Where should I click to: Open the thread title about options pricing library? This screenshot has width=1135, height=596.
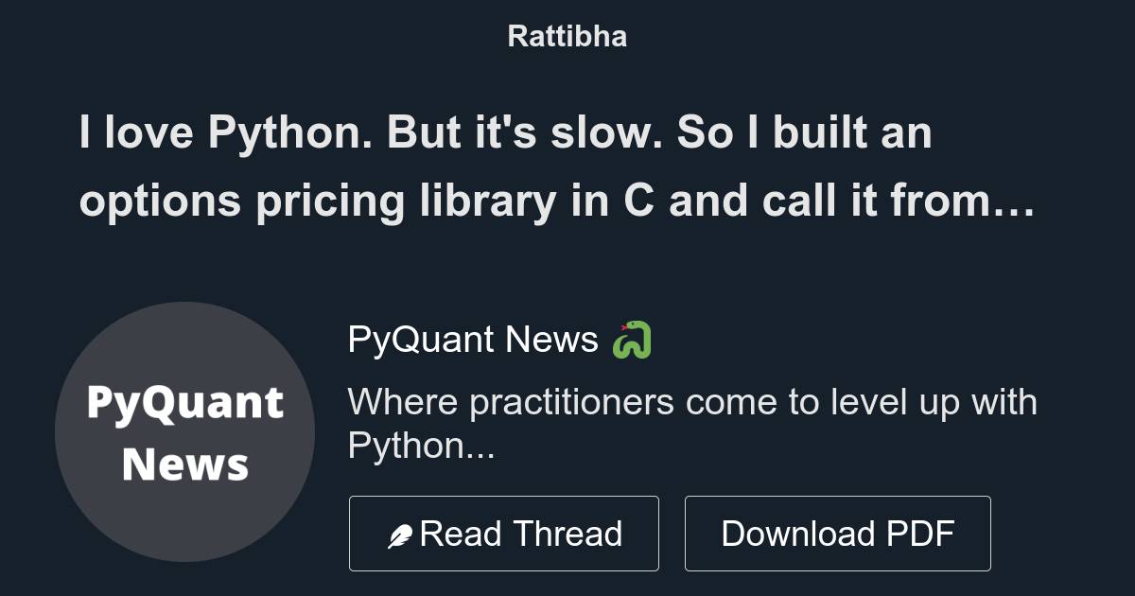point(558,167)
